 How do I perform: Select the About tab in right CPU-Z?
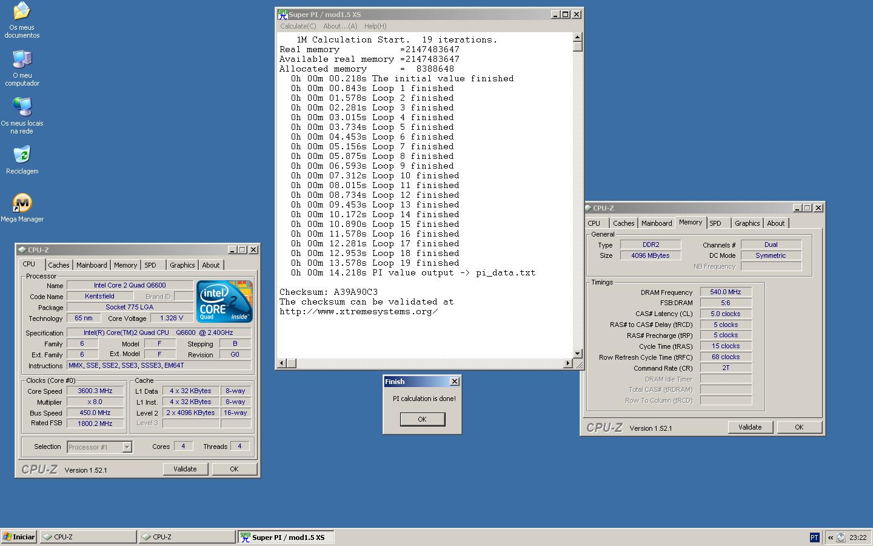(776, 223)
